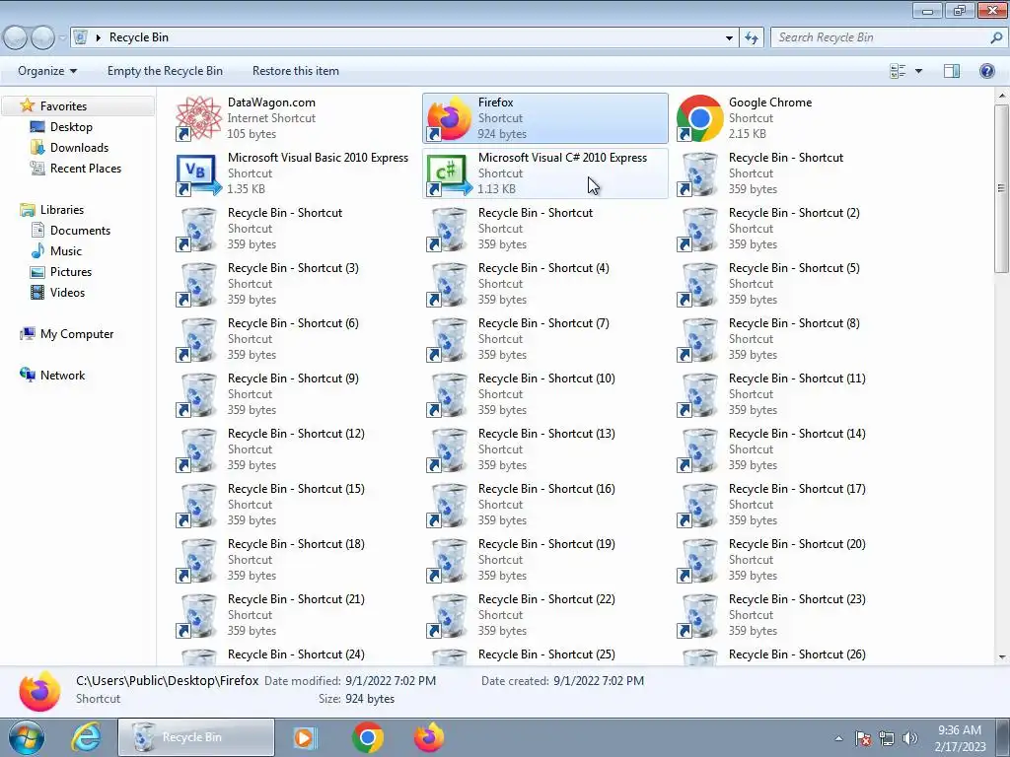
Task: Open Downloads in the navigation pane
Action: tap(79, 148)
